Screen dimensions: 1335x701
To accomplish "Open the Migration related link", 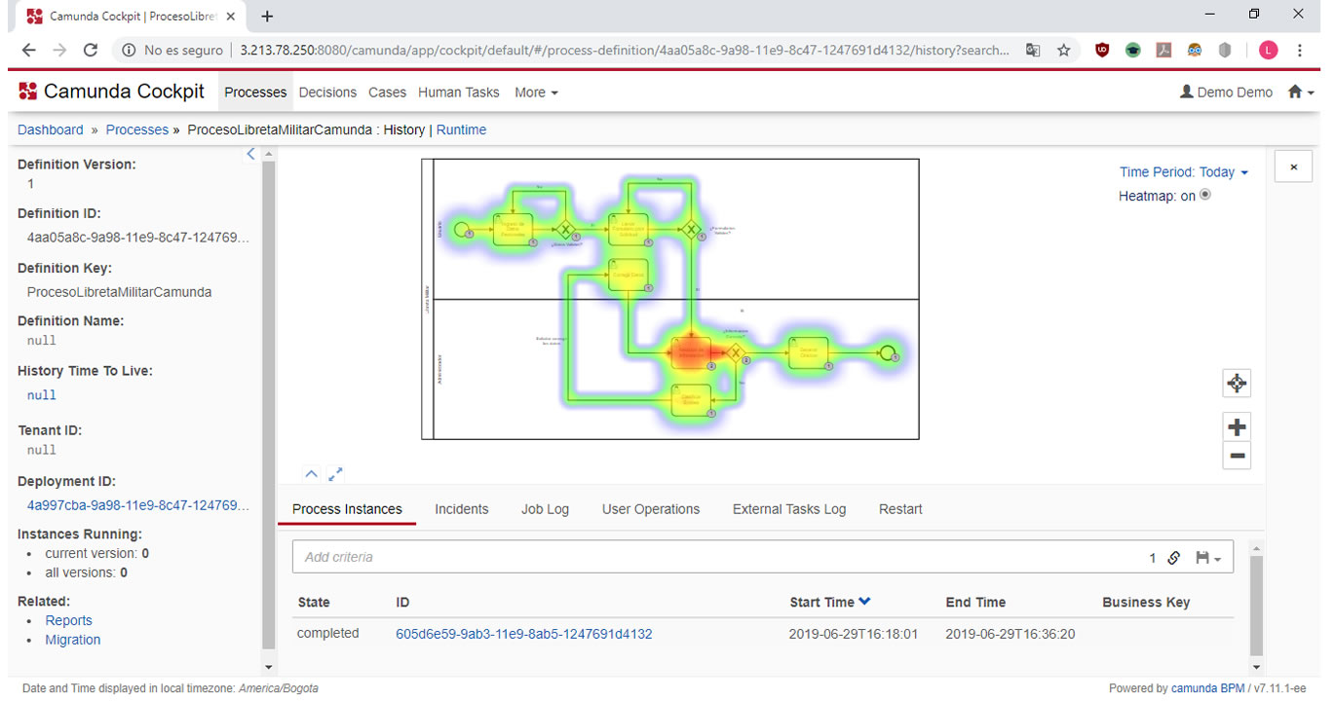I will point(73,640).
